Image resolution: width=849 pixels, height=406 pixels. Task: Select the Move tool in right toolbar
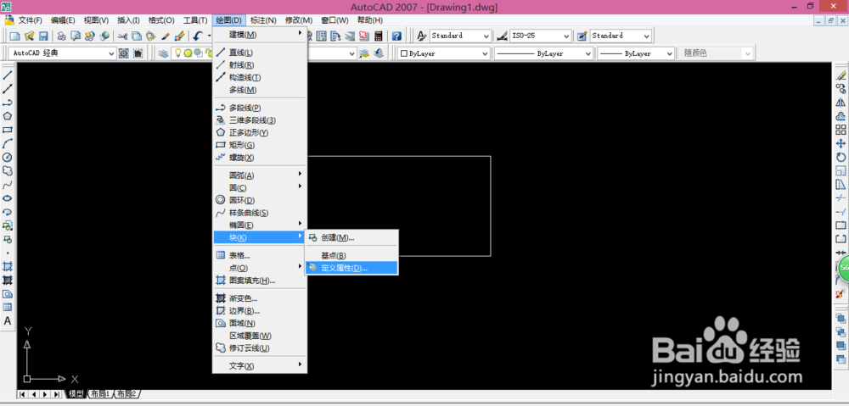pyautogui.click(x=841, y=143)
